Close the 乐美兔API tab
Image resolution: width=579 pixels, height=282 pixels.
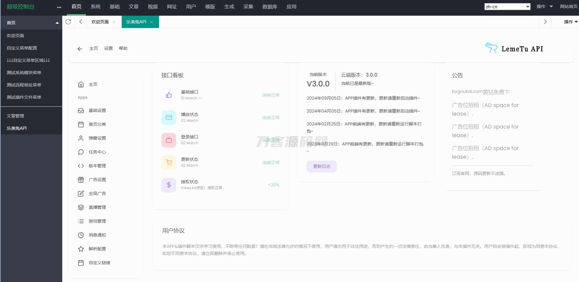pos(152,22)
